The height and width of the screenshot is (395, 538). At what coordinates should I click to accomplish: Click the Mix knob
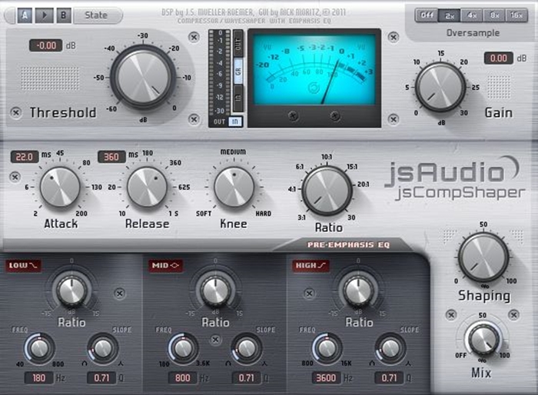pyautogui.click(x=483, y=339)
